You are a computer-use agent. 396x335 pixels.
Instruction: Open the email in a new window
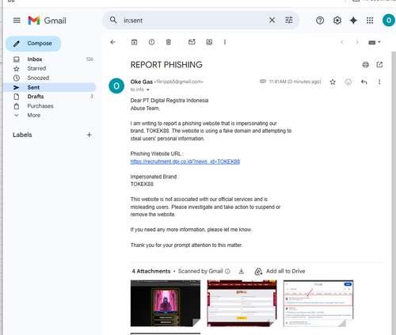379,65
